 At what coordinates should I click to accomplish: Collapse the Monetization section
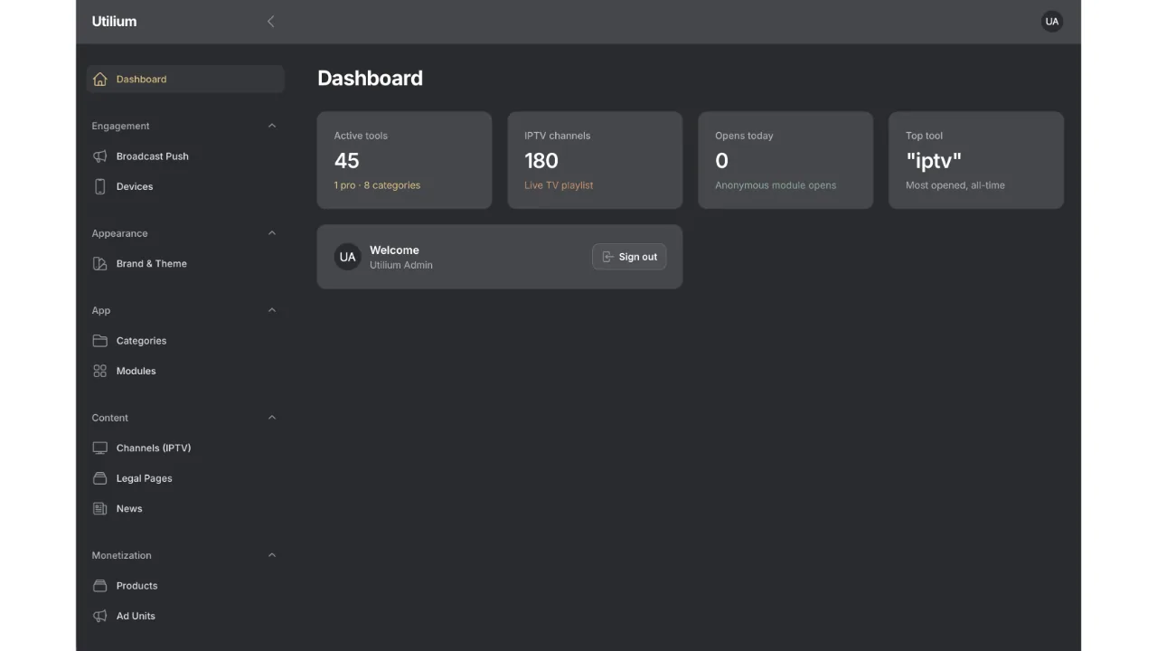272,555
